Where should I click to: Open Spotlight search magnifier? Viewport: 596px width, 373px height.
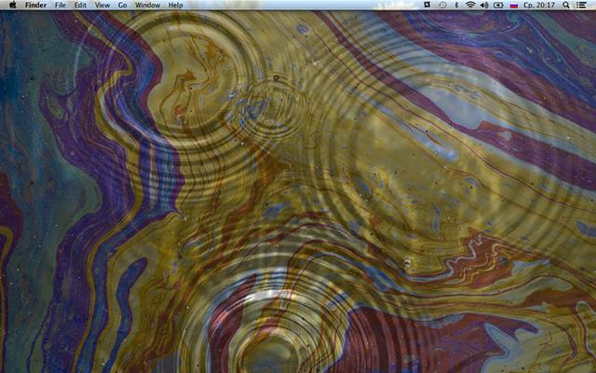[566, 5]
